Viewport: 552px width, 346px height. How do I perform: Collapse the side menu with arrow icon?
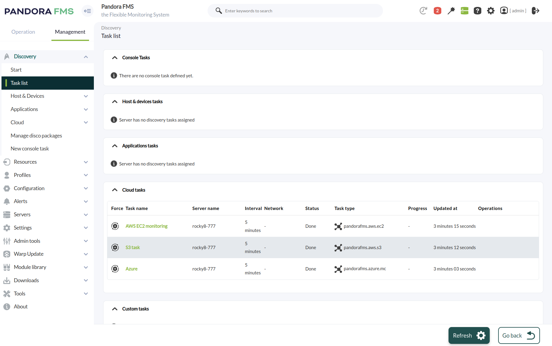click(x=88, y=11)
